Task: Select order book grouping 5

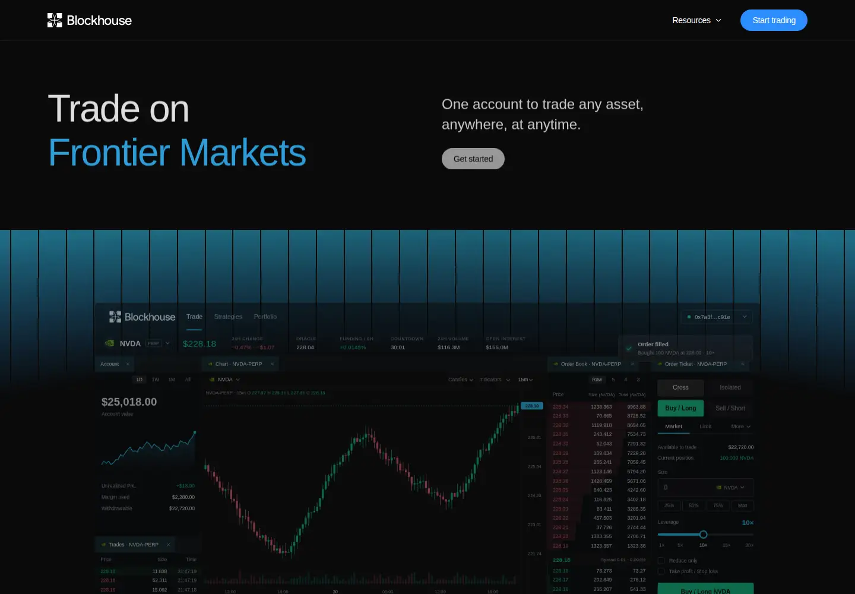Action: (x=613, y=380)
